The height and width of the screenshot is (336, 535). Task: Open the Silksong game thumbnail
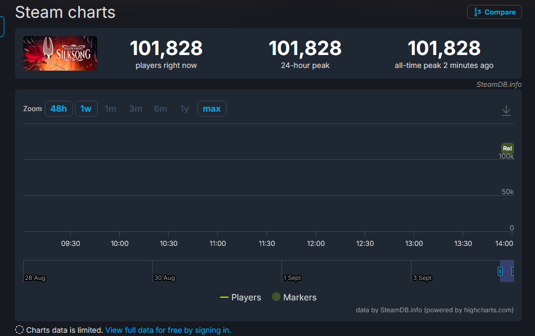click(x=60, y=53)
